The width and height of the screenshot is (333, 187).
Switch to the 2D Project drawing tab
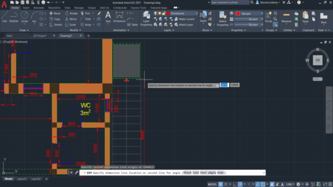tap(40, 36)
